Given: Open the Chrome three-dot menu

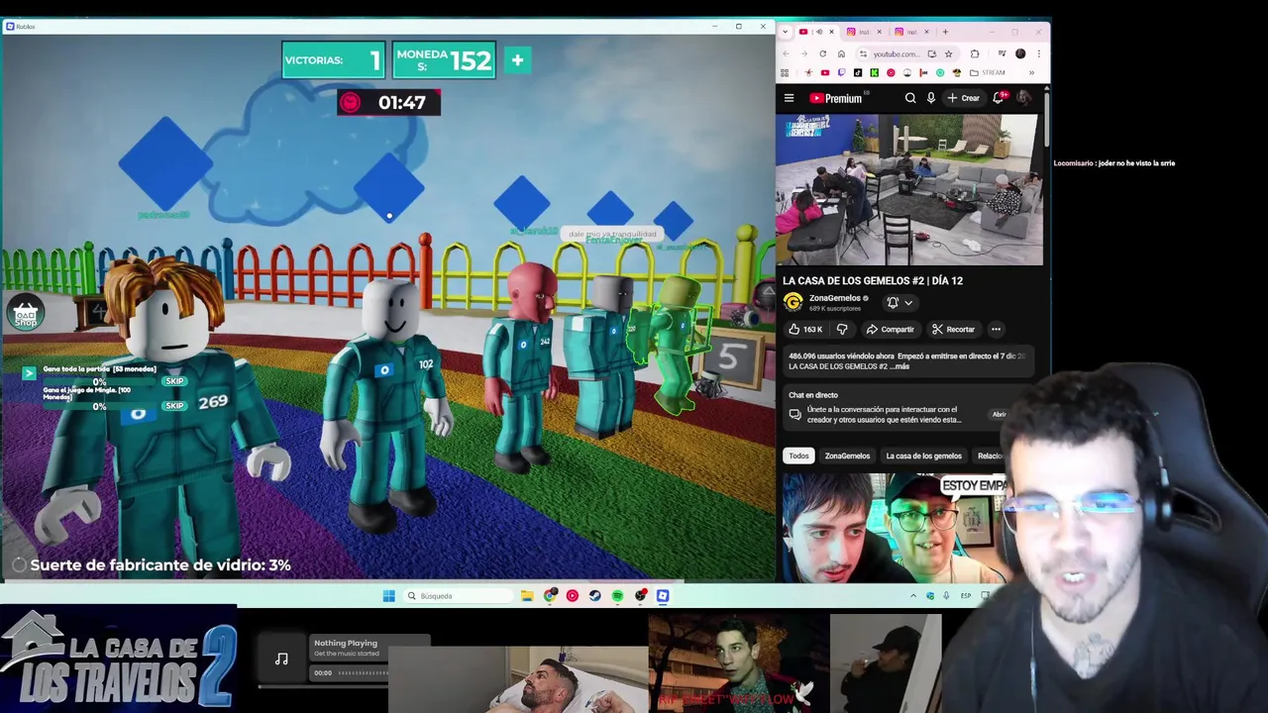Looking at the screenshot, I should tap(1039, 53).
